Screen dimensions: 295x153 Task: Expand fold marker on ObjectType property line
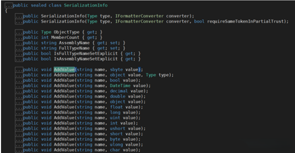click(x=19, y=32)
